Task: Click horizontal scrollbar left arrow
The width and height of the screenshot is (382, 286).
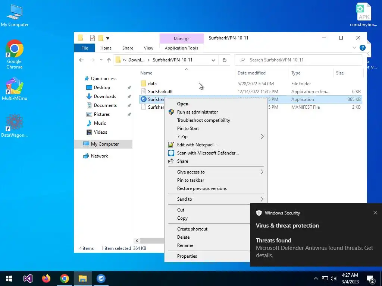Action: [x=137, y=241]
